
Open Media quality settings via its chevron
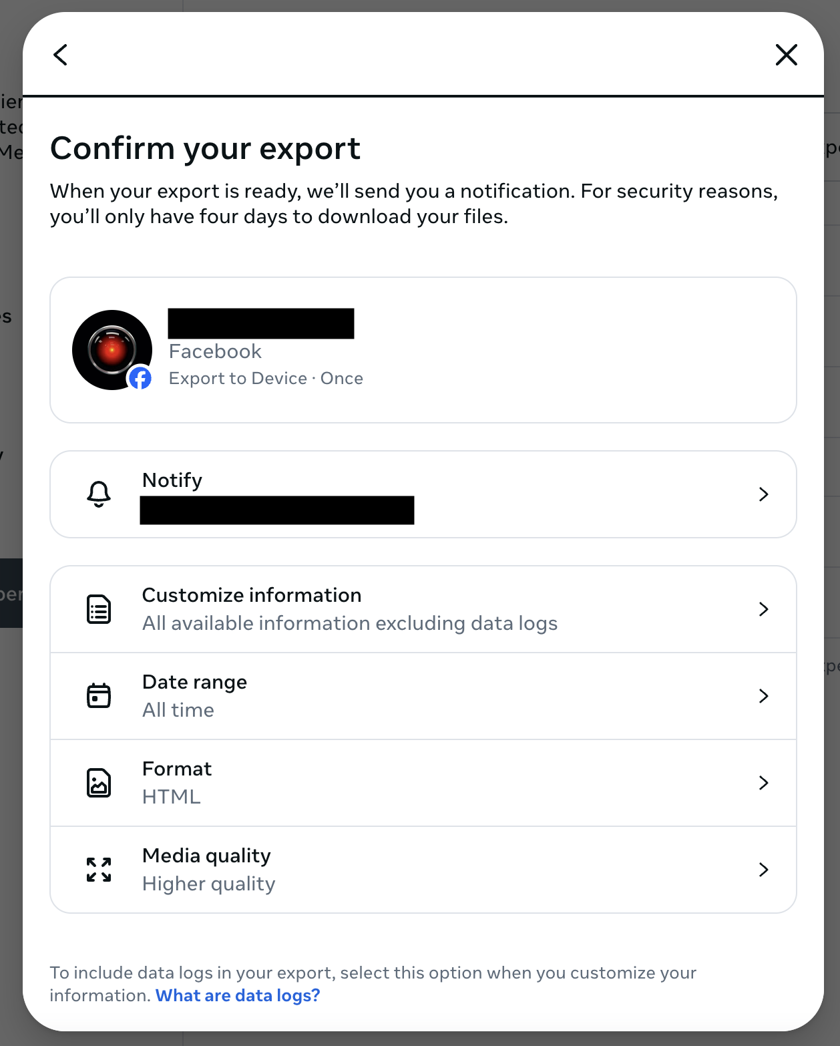tap(764, 870)
